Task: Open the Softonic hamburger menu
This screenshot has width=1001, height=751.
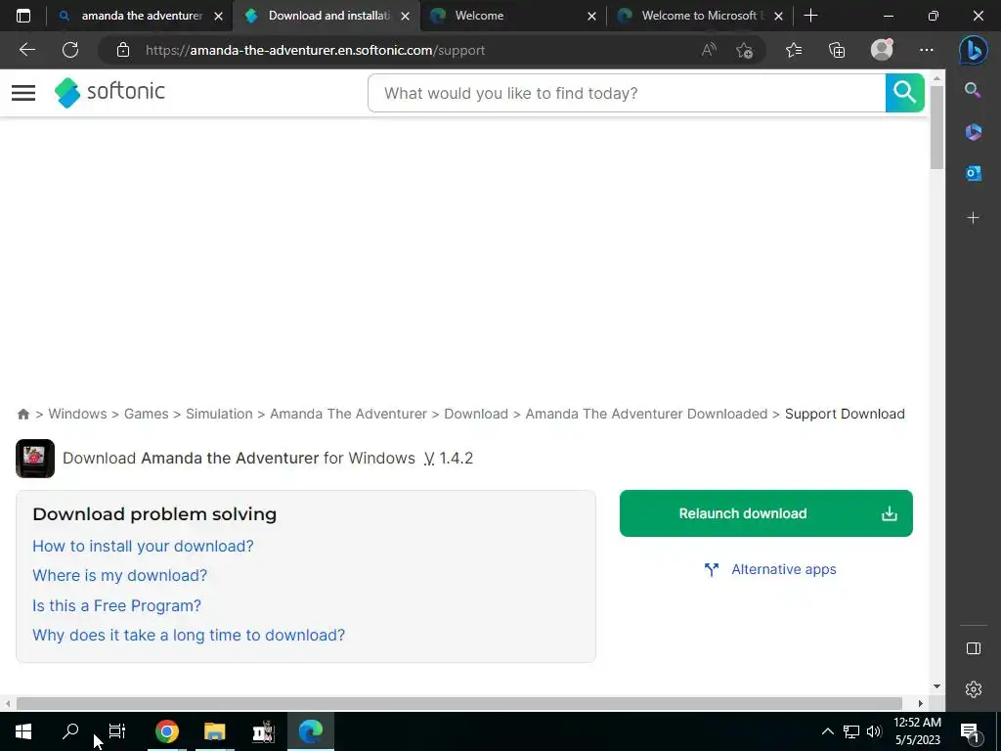Action: coord(23,93)
